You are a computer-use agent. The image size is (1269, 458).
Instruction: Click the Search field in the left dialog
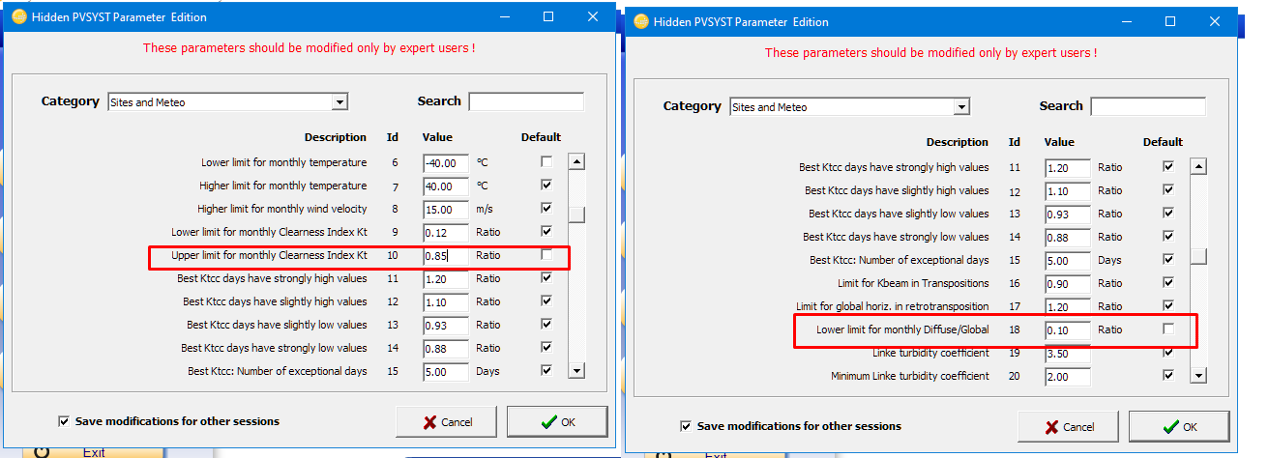click(x=526, y=101)
